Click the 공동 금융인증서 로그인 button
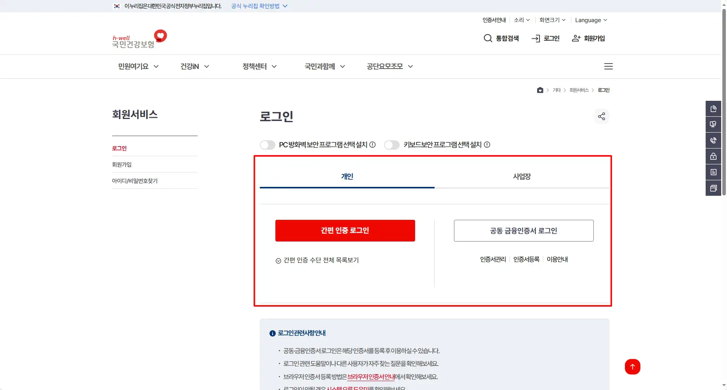The height and width of the screenshot is (390, 727). 524,231
